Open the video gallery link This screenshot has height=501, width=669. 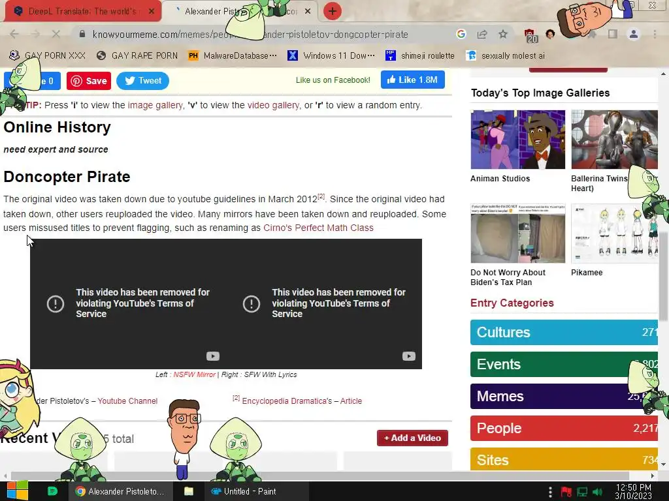click(273, 105)
